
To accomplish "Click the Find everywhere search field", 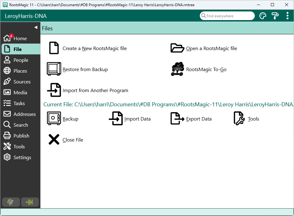I will click(x=227, y=16).
